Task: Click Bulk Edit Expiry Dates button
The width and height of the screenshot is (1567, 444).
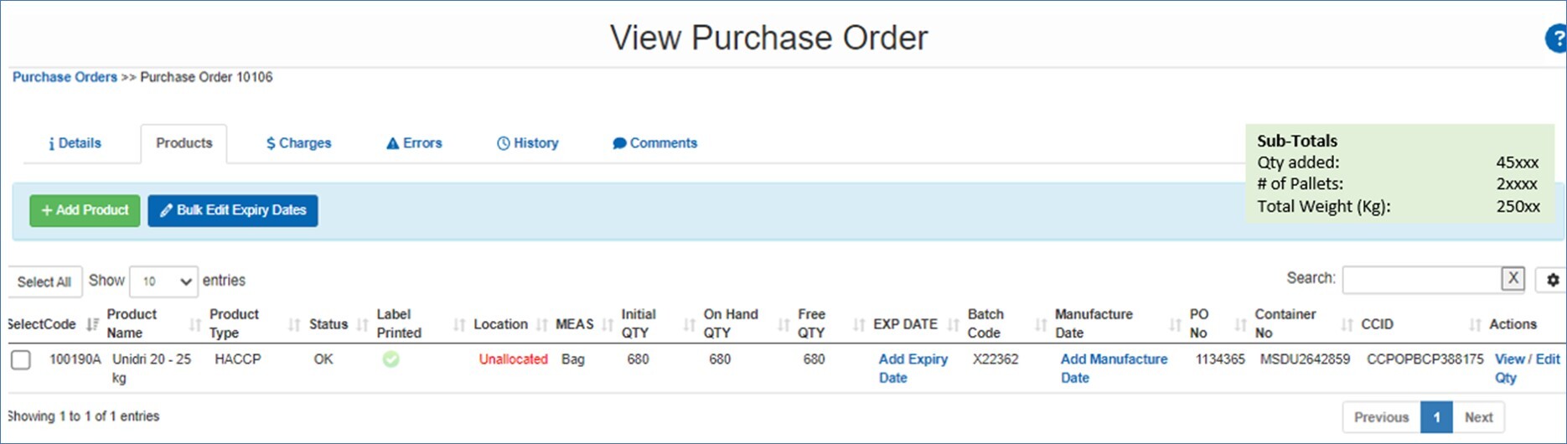Action: click(233, 210)
